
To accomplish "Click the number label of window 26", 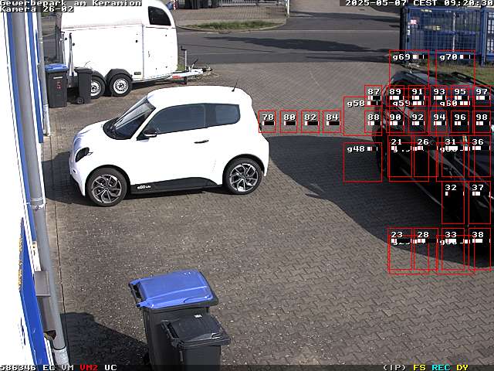I will click(423, 142).
